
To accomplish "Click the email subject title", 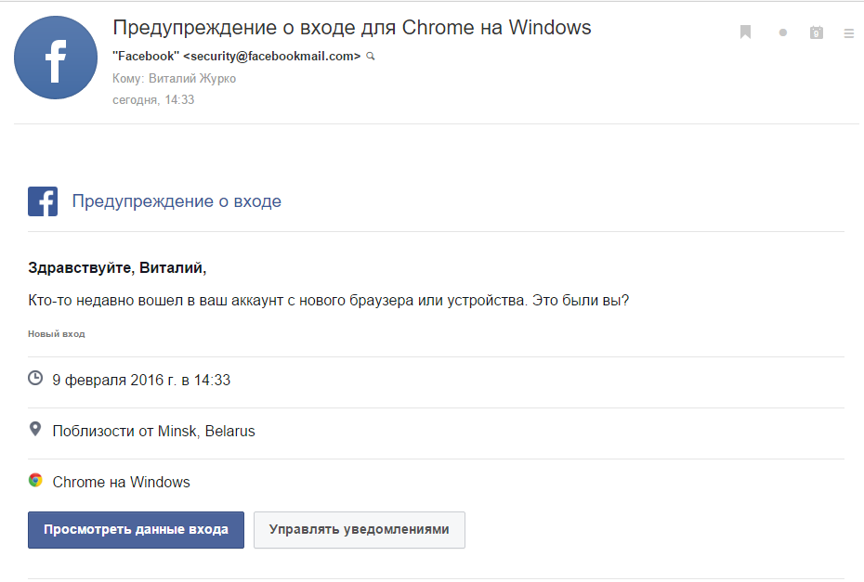I will 351,28.
